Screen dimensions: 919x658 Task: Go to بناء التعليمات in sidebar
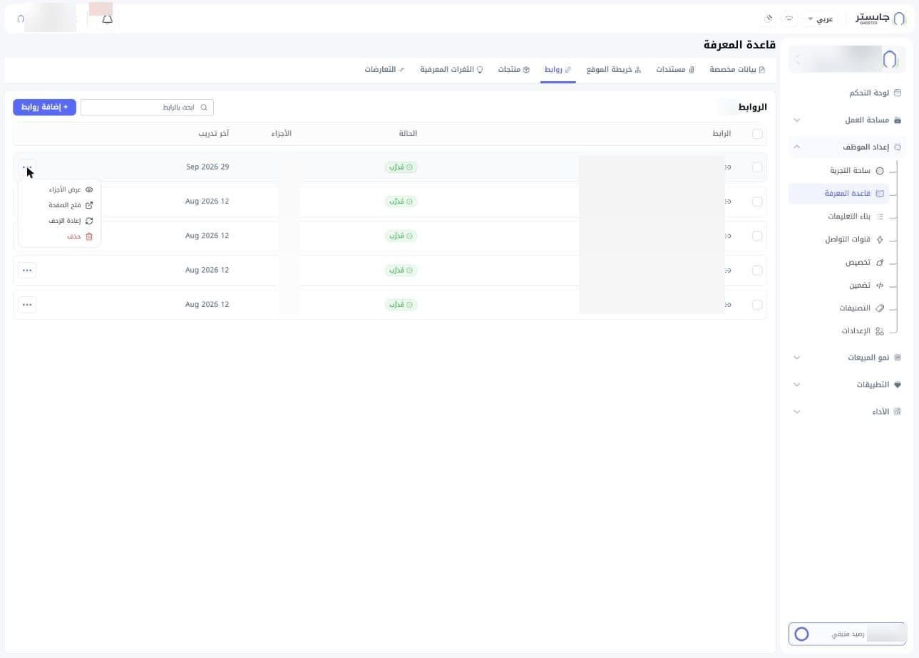pos(855,216)
